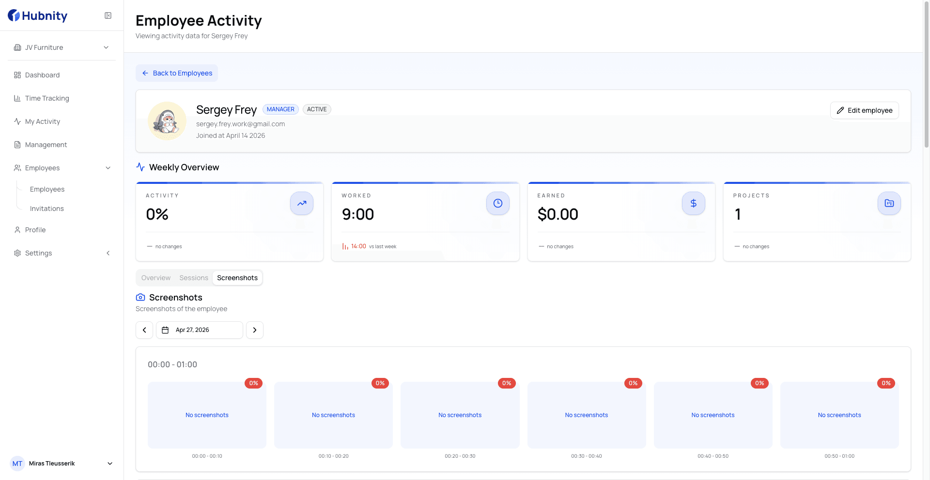Click the 00:00 - 01:00 hour heading

(172, 364)
